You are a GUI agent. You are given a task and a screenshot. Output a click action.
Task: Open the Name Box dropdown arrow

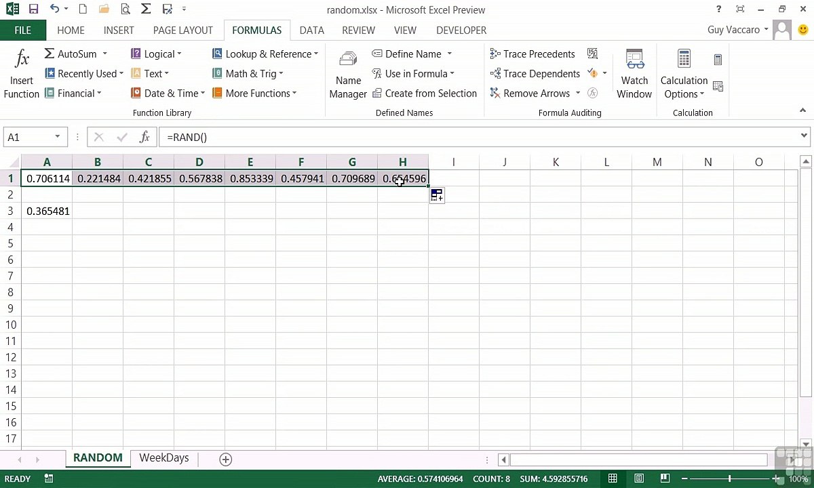(58, 137)
